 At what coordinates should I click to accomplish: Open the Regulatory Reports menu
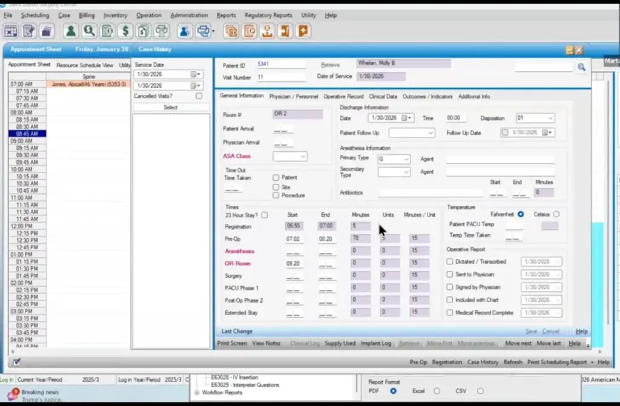tap(268, 15)
